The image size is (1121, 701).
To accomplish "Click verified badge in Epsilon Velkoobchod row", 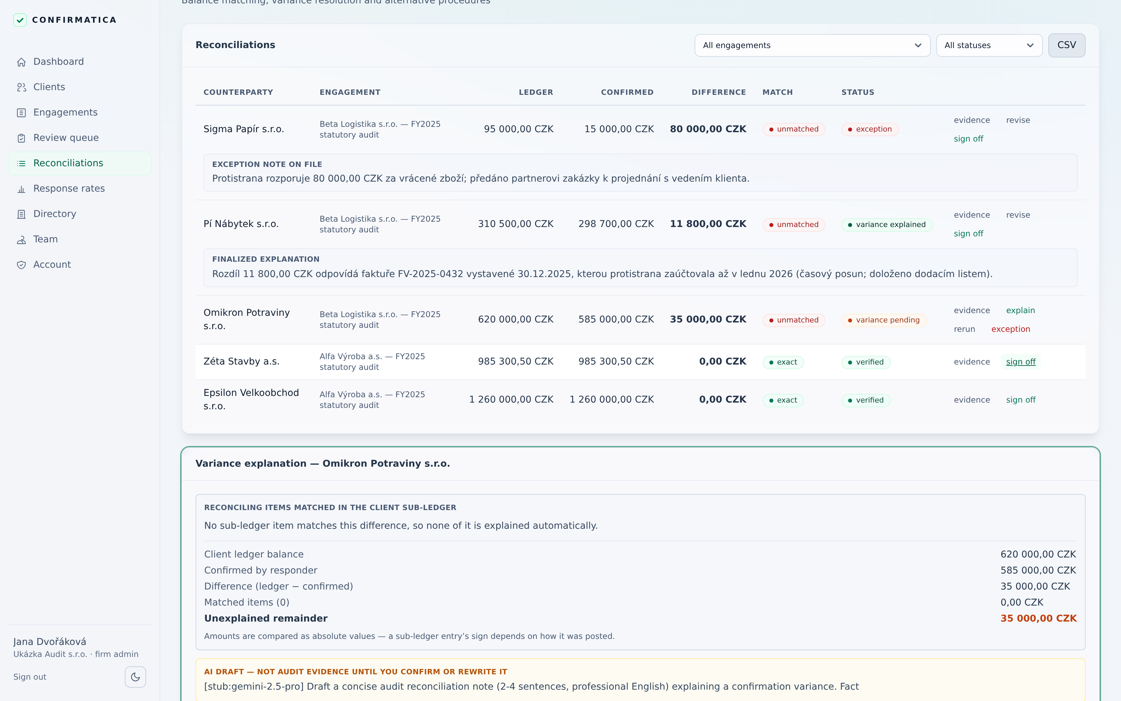I will click(x=866, y=401).
